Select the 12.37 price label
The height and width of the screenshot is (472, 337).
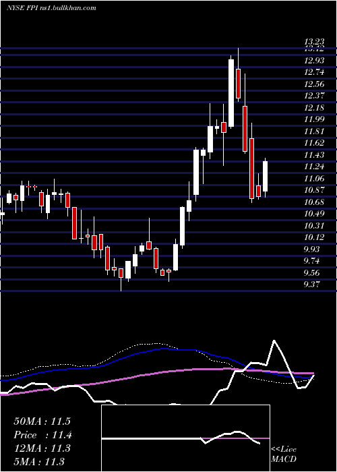314,96
